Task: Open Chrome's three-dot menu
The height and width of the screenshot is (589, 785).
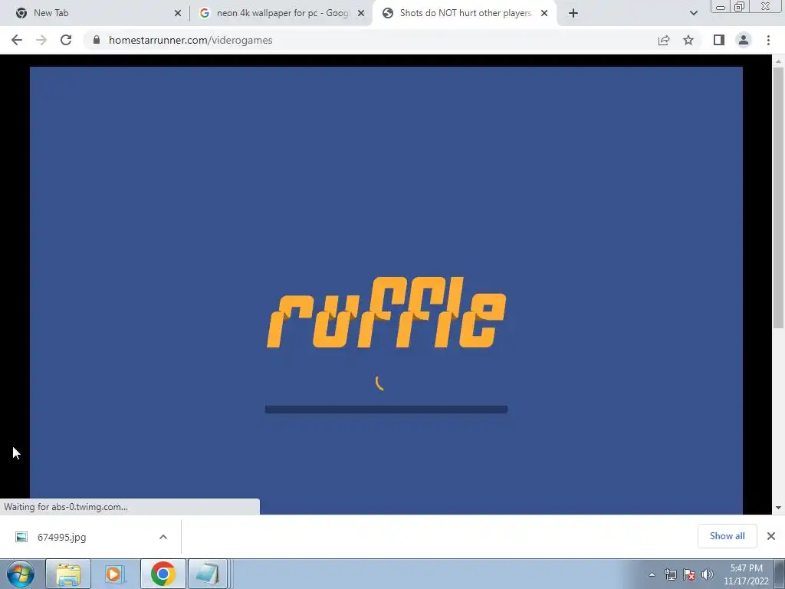Action: click(x=768, y=40)
